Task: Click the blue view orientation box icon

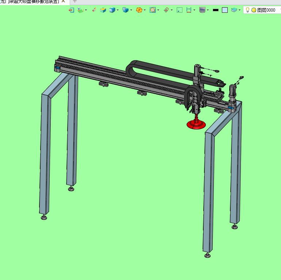Action: (x=126, y=10)
